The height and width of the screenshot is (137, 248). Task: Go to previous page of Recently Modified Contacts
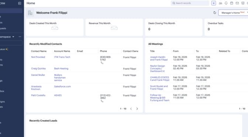tap(131, 109)
